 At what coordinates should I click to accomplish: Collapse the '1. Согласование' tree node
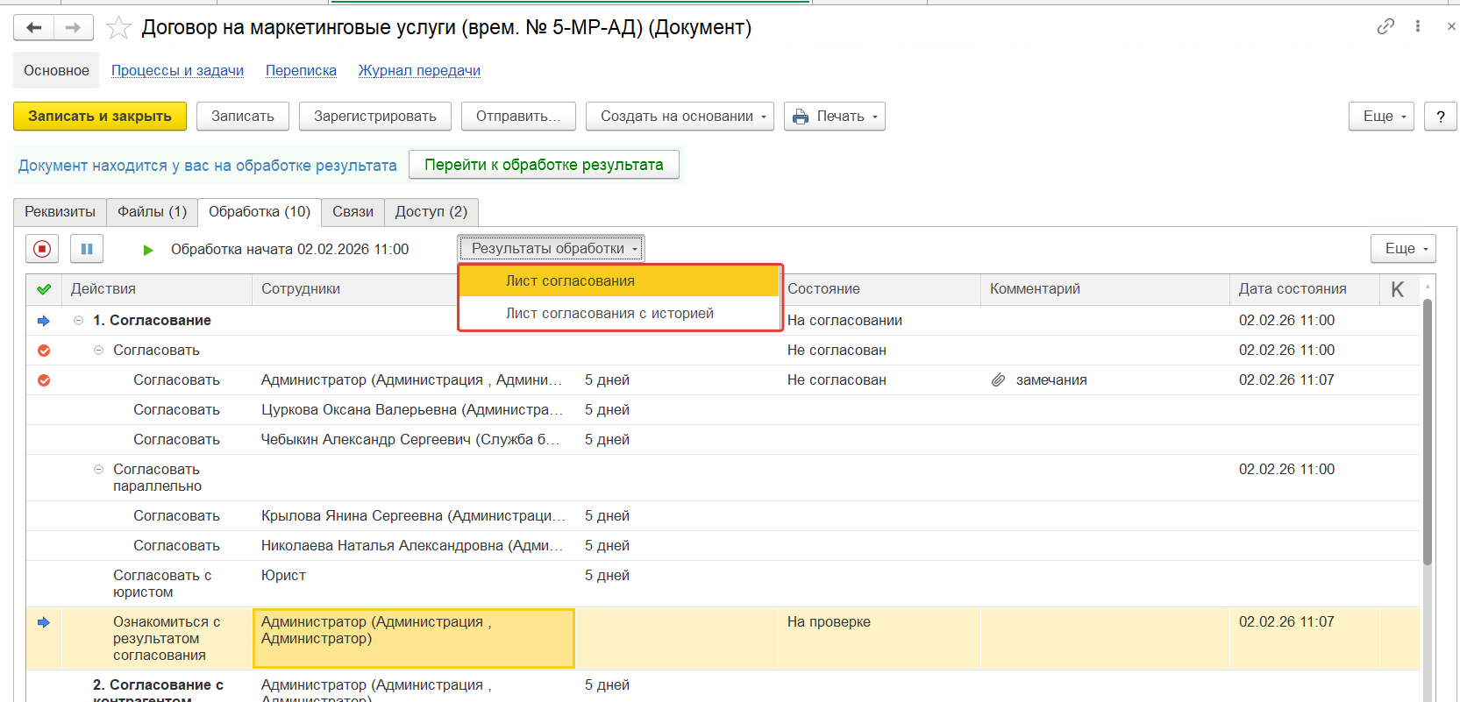79,321
